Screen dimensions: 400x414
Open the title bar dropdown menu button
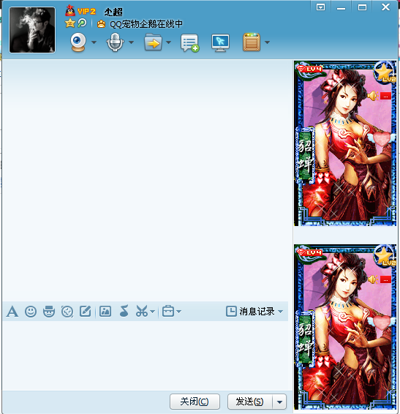click(320, 7)
